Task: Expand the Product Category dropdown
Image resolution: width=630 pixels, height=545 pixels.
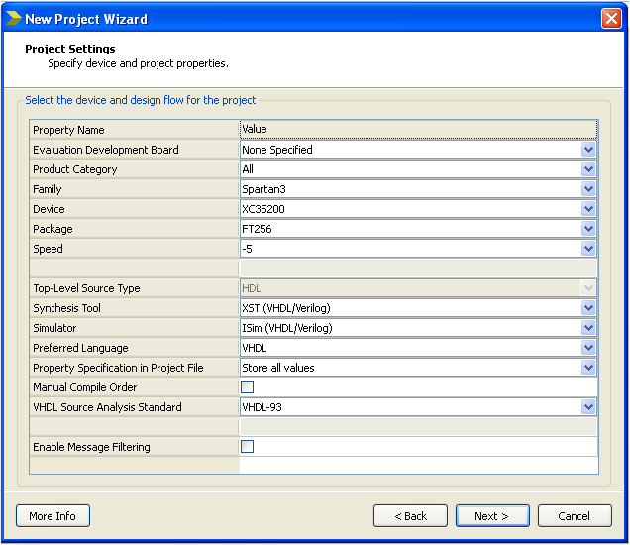Action: click(588, 169)
